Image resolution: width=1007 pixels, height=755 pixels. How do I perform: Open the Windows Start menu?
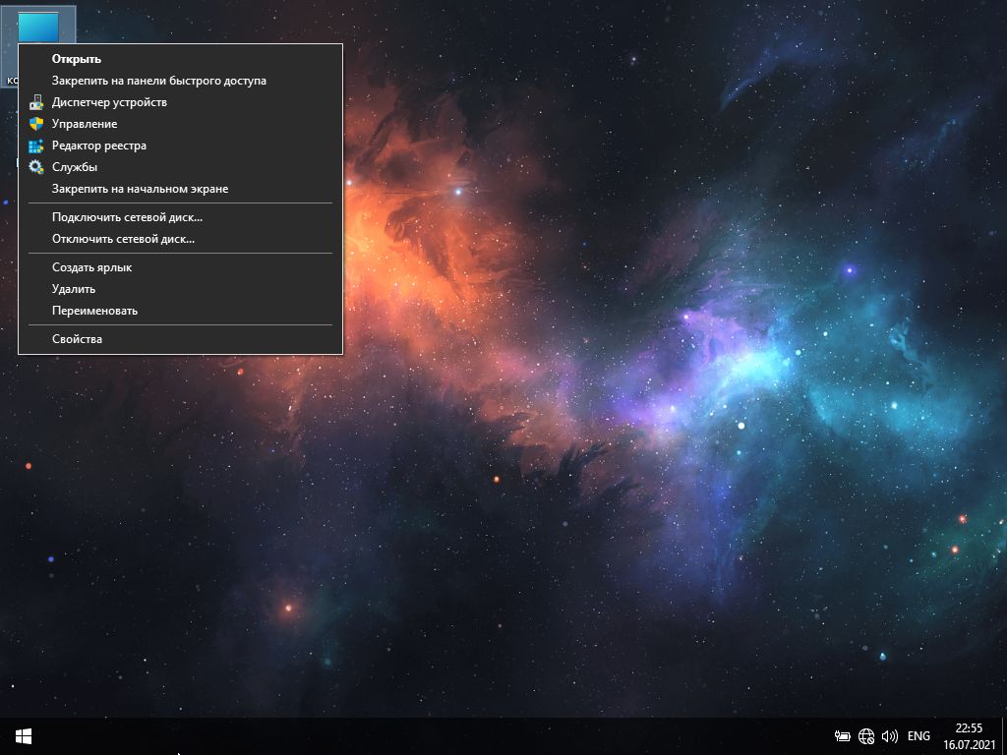[x=24, y=735]
